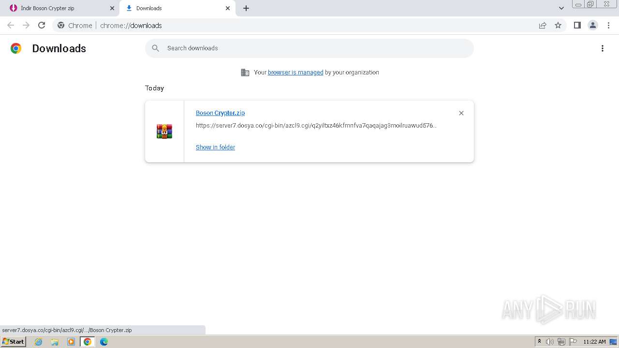Share this page icon in address bar
The image size is (619, 348).
543,25
